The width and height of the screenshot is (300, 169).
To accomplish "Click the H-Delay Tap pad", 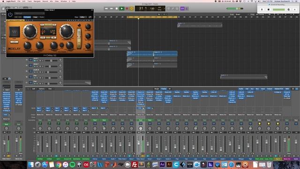I will (15, 31).
